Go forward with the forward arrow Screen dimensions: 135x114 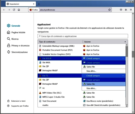pos(9,10)
